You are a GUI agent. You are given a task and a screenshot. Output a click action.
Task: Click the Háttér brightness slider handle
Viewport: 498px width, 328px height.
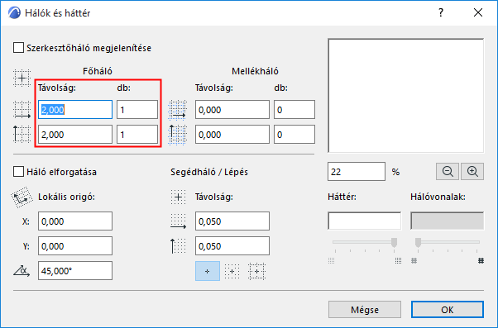(x=394, y=243)
